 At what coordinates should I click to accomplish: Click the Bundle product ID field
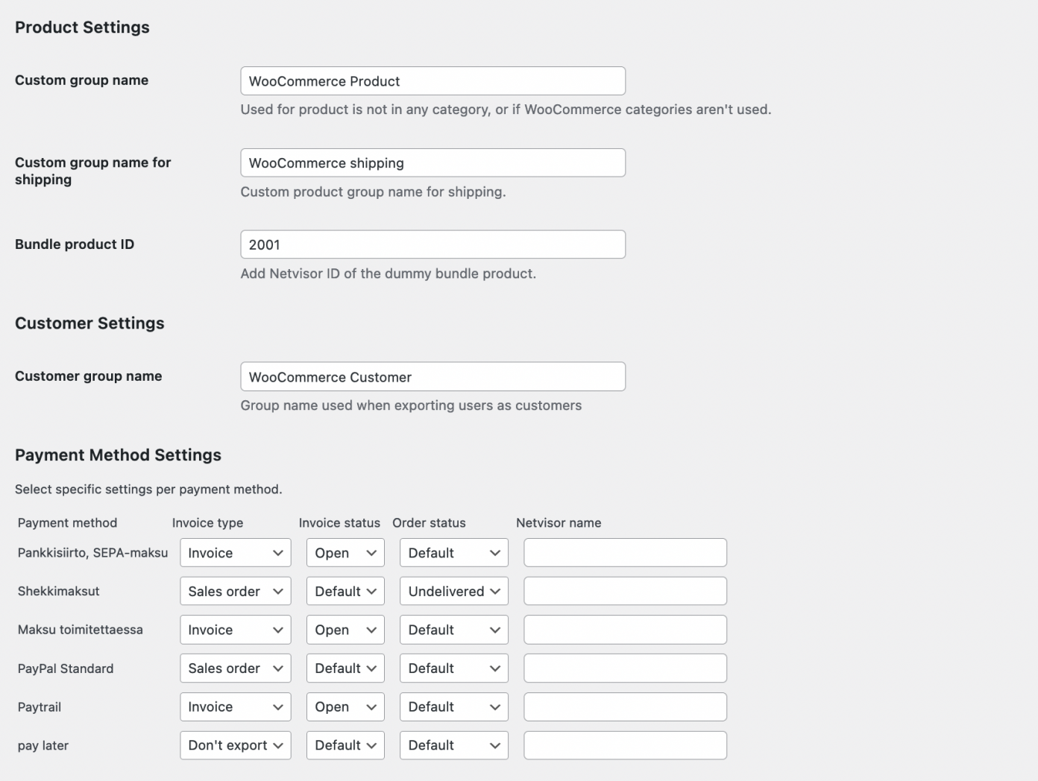[x=432, y=244]
